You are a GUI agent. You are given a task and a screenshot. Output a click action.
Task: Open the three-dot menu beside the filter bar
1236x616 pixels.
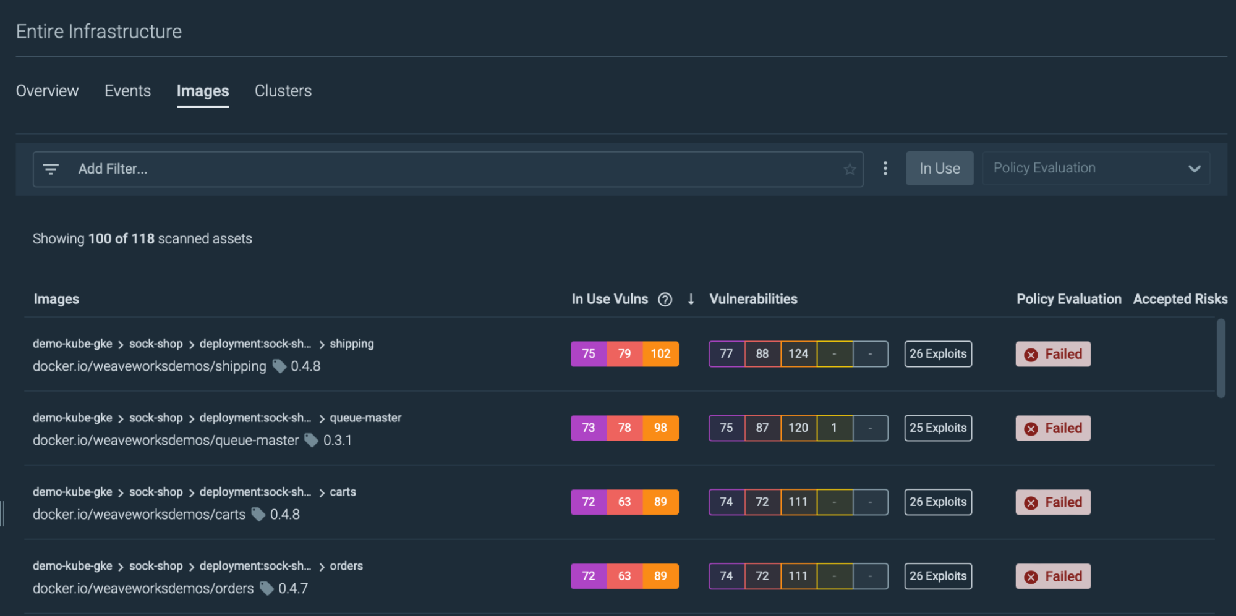pos(885,168)
